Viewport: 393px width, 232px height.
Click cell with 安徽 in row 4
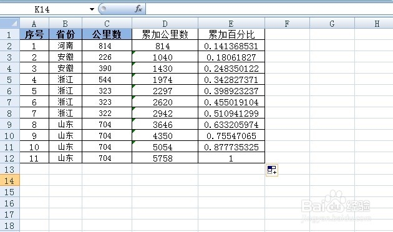coord(65,68)
